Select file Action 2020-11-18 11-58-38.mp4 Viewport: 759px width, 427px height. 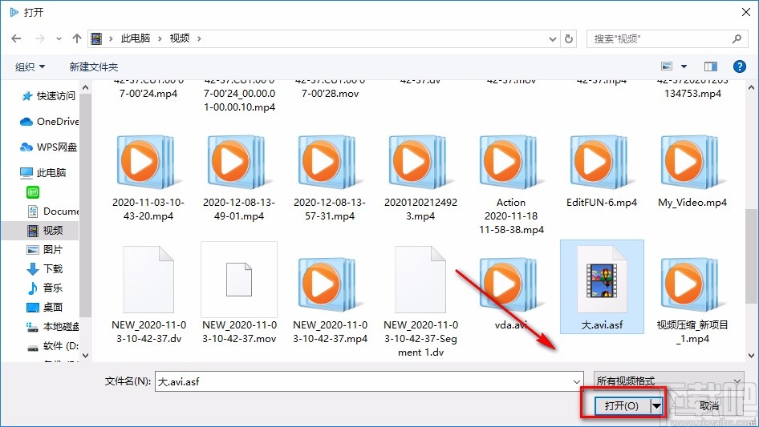tap(511, 185)
